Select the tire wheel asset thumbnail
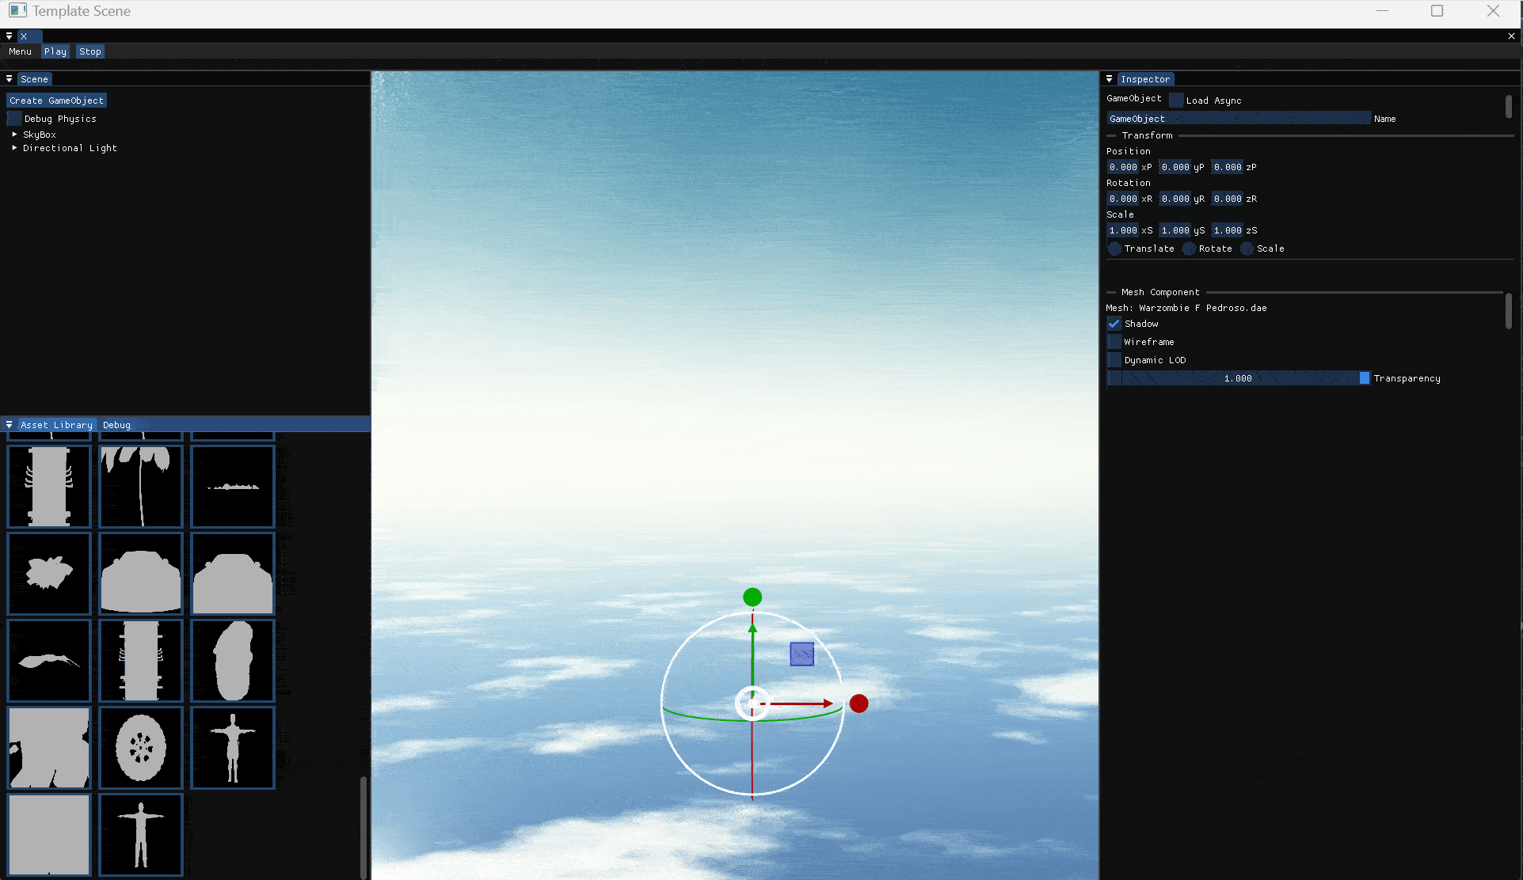Image resolution: width=1523 pixels, height=880 pixels. click(x=141, y=747)
